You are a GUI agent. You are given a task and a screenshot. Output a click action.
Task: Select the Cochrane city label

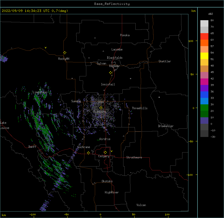(x=84, y=147)
